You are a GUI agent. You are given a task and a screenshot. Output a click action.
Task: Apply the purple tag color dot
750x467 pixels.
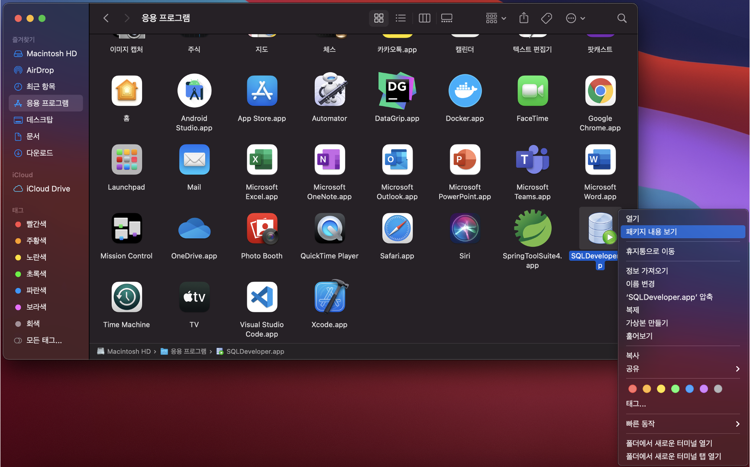point(704,389)
